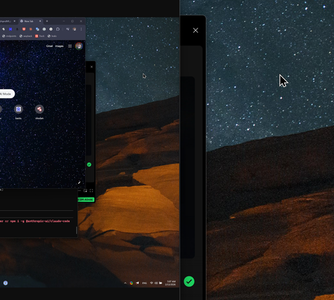334x300 pixels.
Task: Click the Images link on the new tab page
Action: [x=59, y=46]
